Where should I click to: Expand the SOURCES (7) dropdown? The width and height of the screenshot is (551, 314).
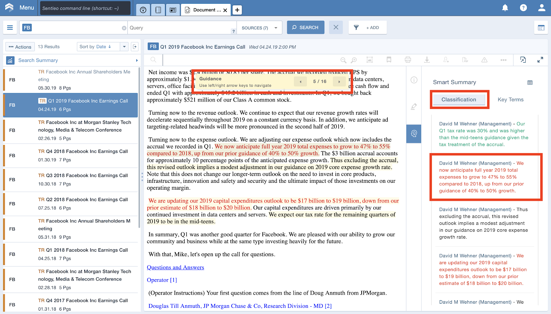coord(259,28)
